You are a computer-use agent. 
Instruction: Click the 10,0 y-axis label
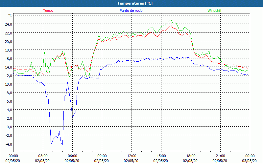pyautogui.click(x=9, y=84)
